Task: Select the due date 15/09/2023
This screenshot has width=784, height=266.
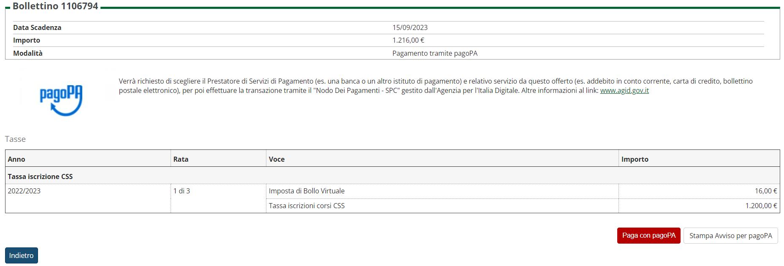Action: coord(410,27)
